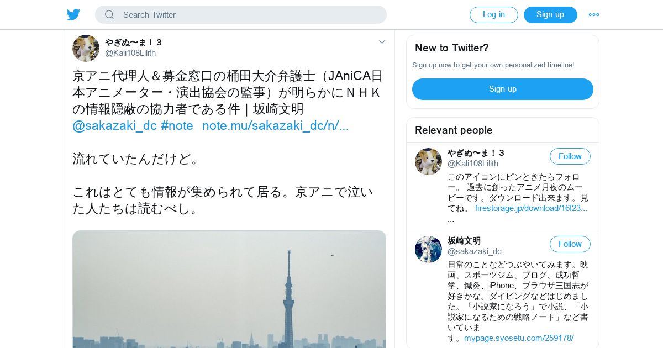Click 坂崎文明 avatar in Relevant people
Image resolution: width=663 pixels, height=348 pixels.
428,249
